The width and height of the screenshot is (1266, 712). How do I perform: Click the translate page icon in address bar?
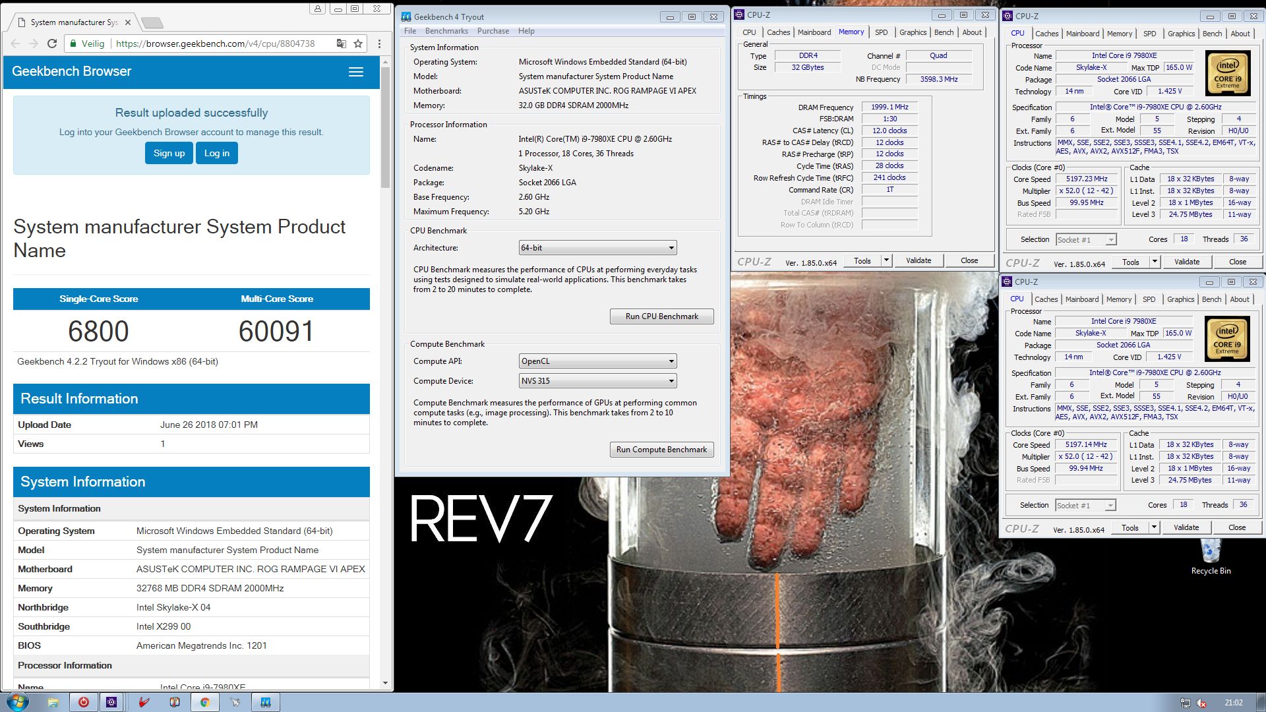pos(341,44)
